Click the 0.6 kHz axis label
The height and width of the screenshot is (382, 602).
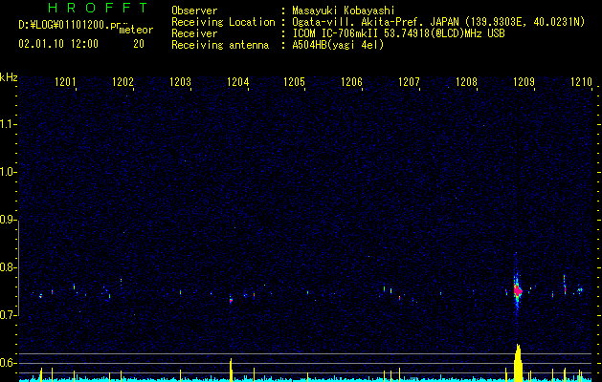click(x=7, y=363)
